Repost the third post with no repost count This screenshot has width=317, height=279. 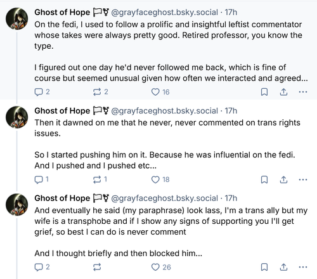point(97,267)
